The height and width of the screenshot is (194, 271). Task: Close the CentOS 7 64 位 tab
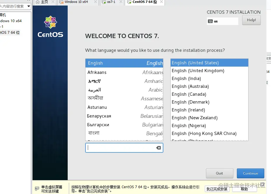pos(161,2)
